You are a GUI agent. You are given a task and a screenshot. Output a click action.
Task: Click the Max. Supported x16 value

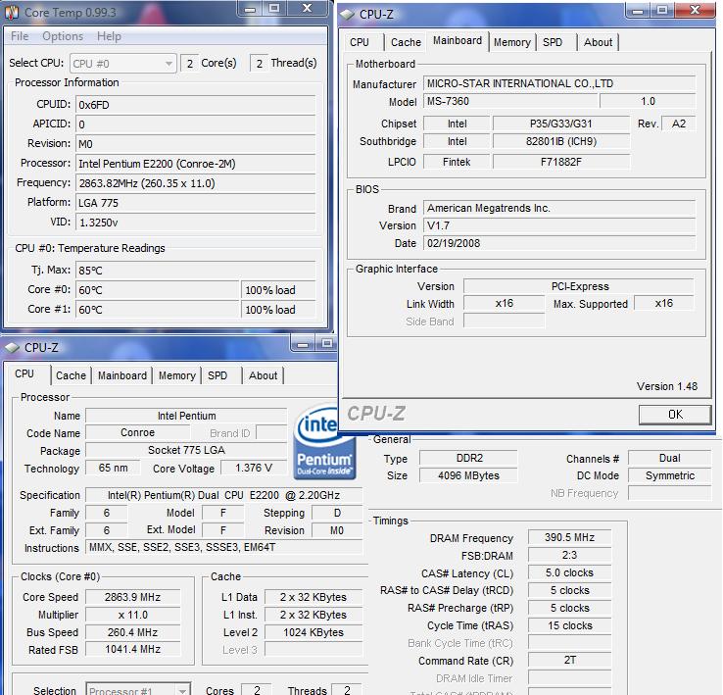[x=664, y=303]
